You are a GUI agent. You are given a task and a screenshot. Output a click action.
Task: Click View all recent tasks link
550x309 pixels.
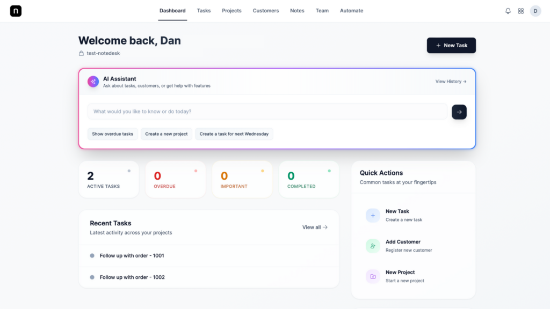point(315,227)
